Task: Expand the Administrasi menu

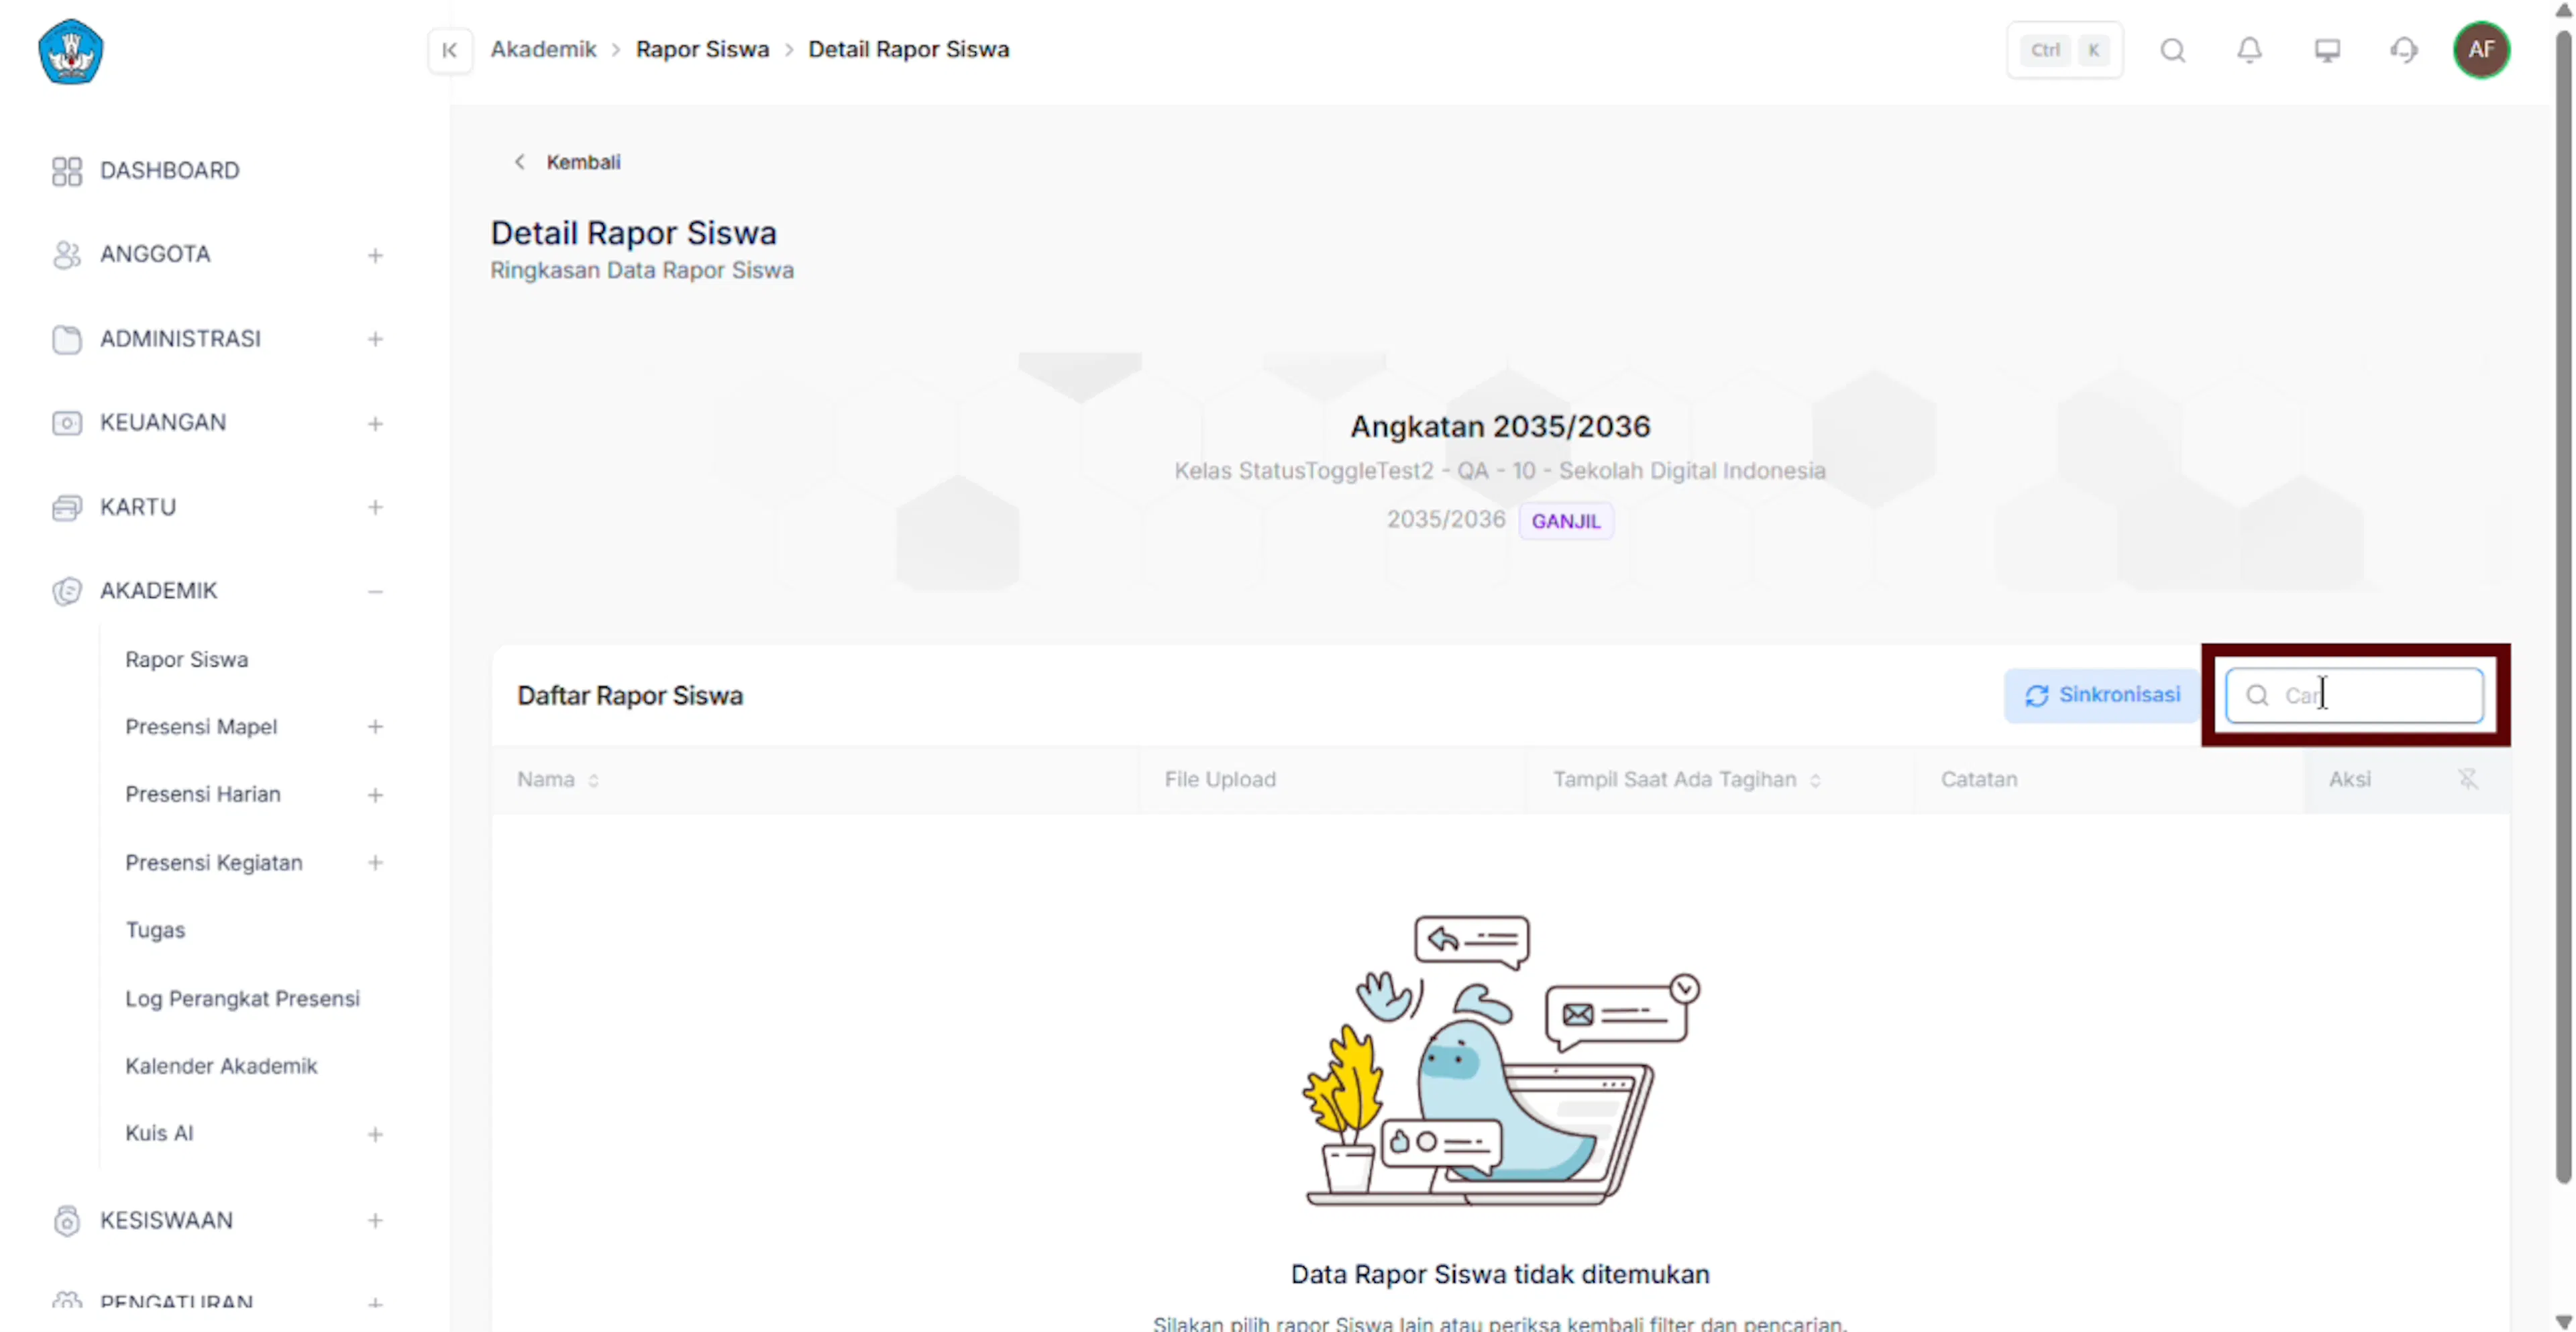Action: (x=375, y=340)
